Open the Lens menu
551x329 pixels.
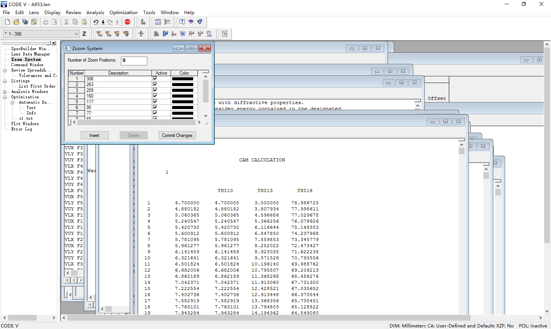[x=34, y=12]
